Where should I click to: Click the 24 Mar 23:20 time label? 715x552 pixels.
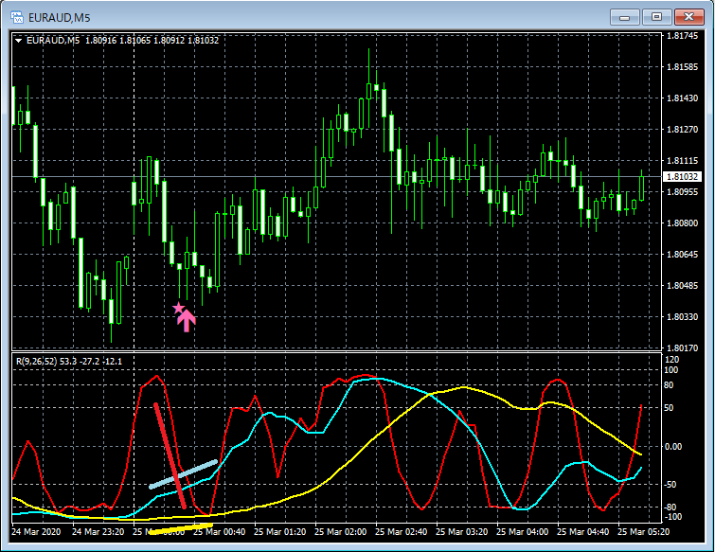pos(98,532)
